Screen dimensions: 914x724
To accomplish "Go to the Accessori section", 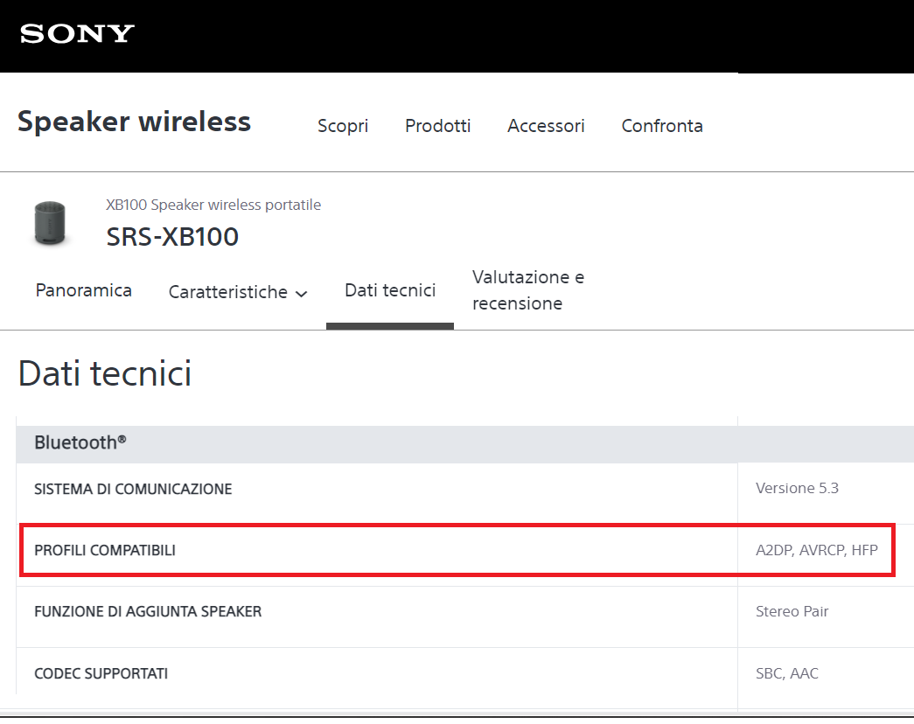I will tap(546, 126).
